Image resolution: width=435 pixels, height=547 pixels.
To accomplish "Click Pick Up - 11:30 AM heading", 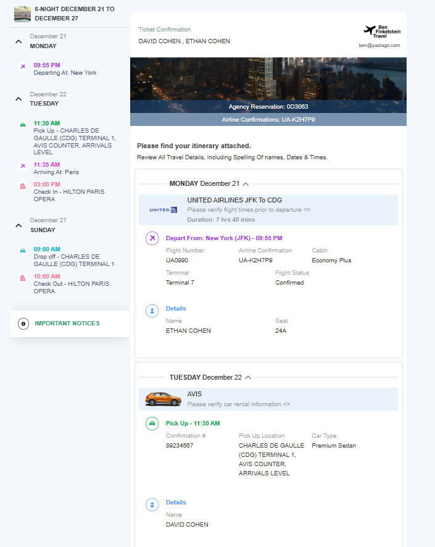I will 193,423.
